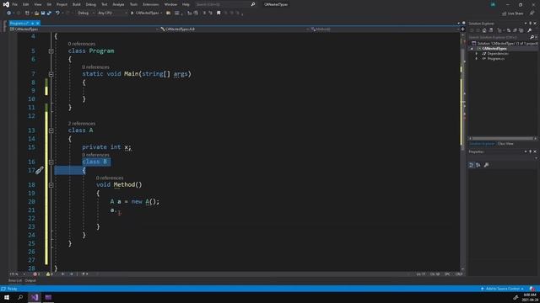Open the Analyze menu
The height and width of the screenshot is (303, 540).
118,4
